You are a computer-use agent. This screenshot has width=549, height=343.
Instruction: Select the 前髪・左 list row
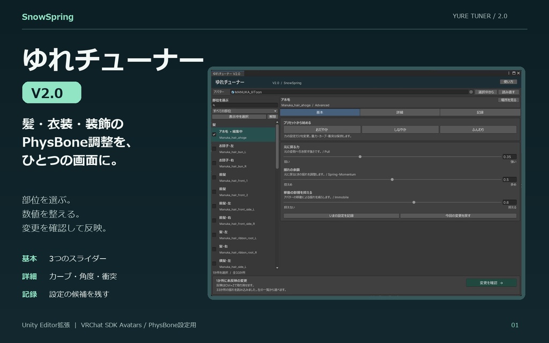pyautogui.click(x=243, y=206)
